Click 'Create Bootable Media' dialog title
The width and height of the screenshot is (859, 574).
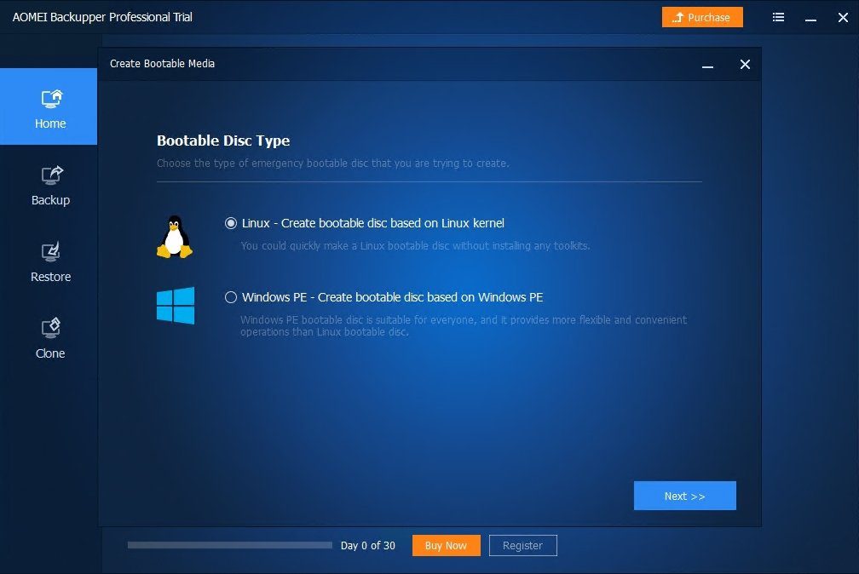[x=162, y=64]
